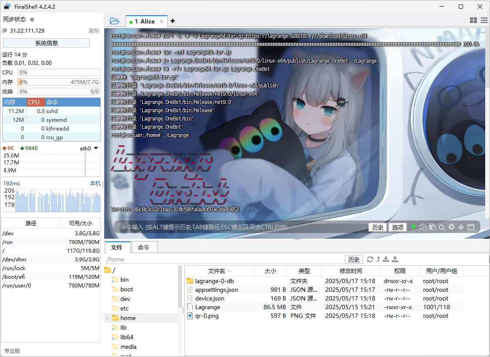Switch to grid layout view
490x357 pixels.
[473, 20]
